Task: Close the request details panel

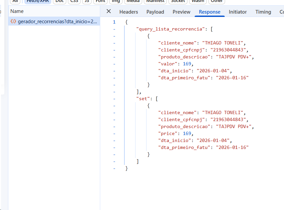Action: click(x=109, y=11)
